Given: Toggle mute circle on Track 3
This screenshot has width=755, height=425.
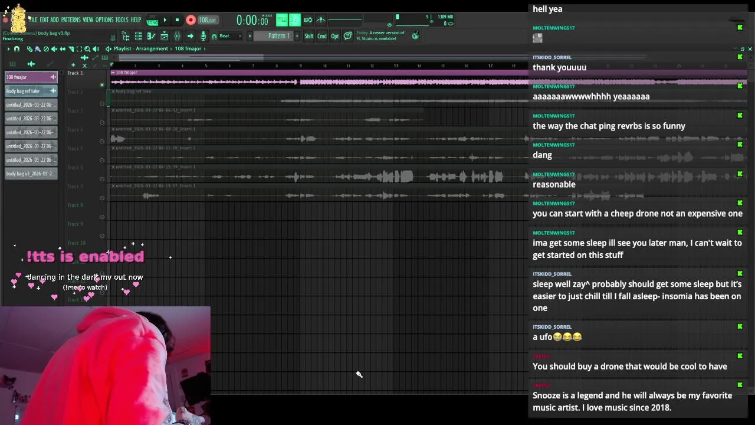Looking at the screenshot, I should click(x=102, y=122).
